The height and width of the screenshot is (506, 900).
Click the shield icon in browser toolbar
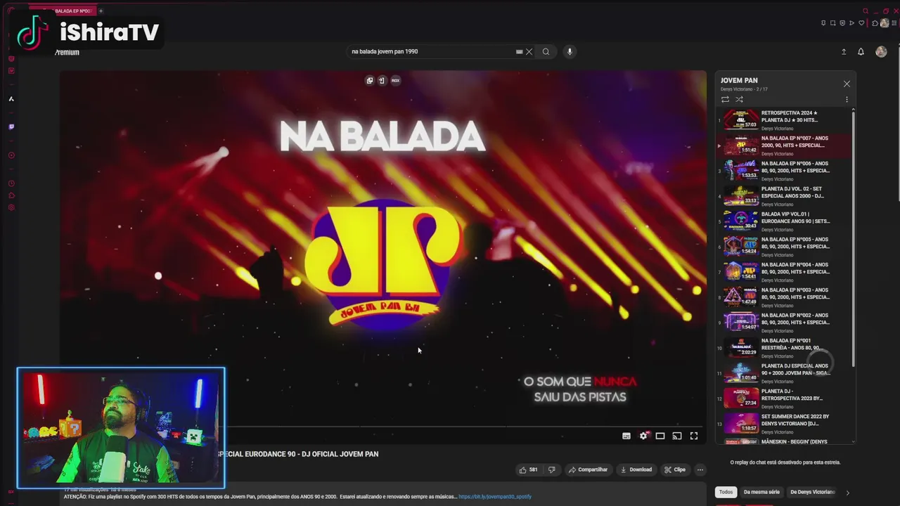pyautogui.click(x=842, y=22)
